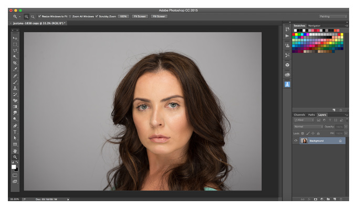Screen dimensions: 357x209
Task: Select the Eyedropper tool
Action: click(15, 69)
